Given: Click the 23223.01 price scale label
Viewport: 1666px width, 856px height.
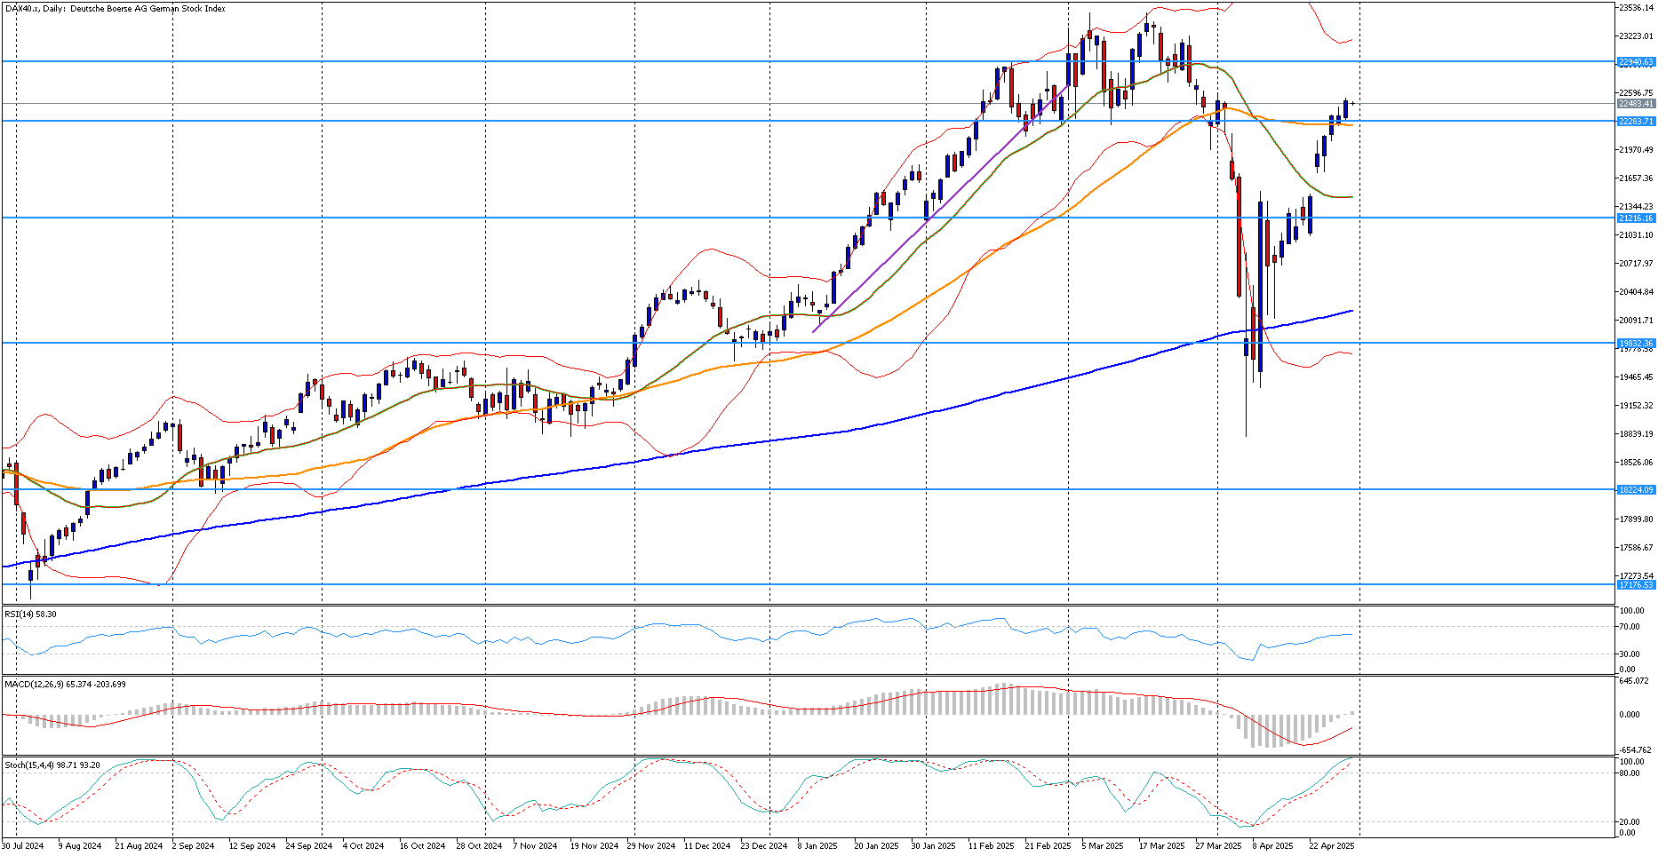Looking at the screenshot, I should click(1636, 36).
